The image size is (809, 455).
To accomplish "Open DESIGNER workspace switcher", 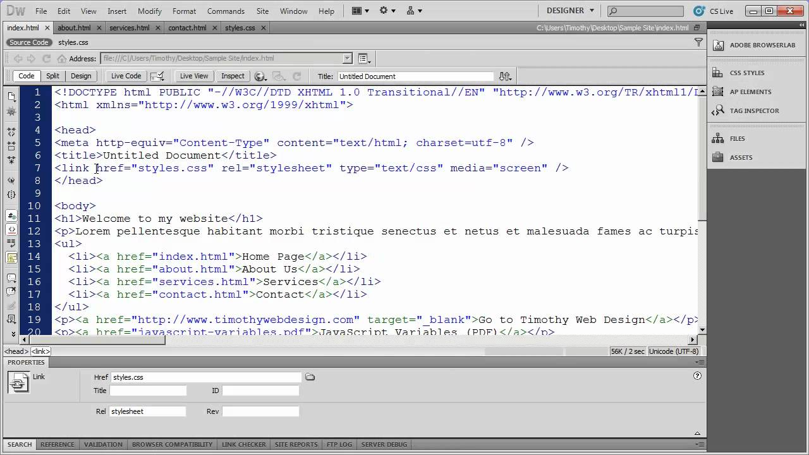I will pyautogui.click(x=571, y=11).
